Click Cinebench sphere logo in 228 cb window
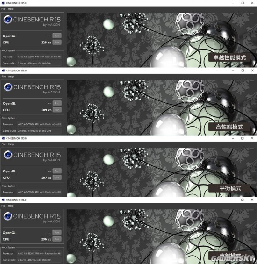This screenshot has height=264, width=257. pos(7,20)
